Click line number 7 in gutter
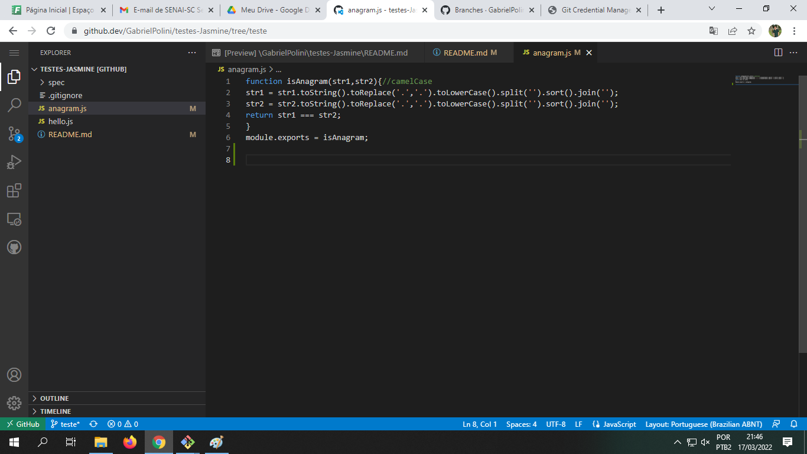Screen dimensions: 807x454 coord(228,148)
